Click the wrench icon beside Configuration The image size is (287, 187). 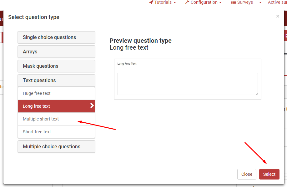tap(187, 2)
